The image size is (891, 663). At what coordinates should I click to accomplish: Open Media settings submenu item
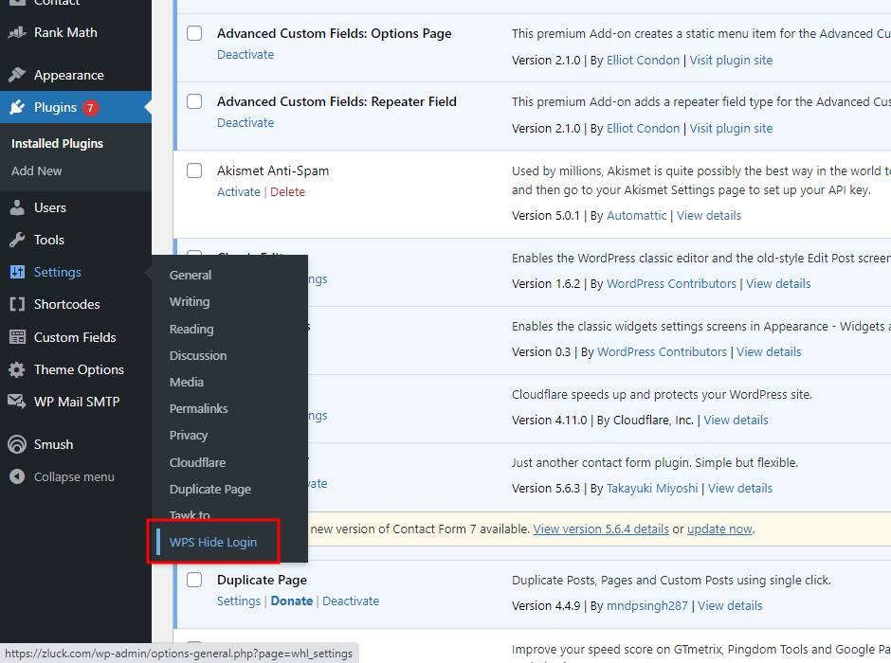187,382
